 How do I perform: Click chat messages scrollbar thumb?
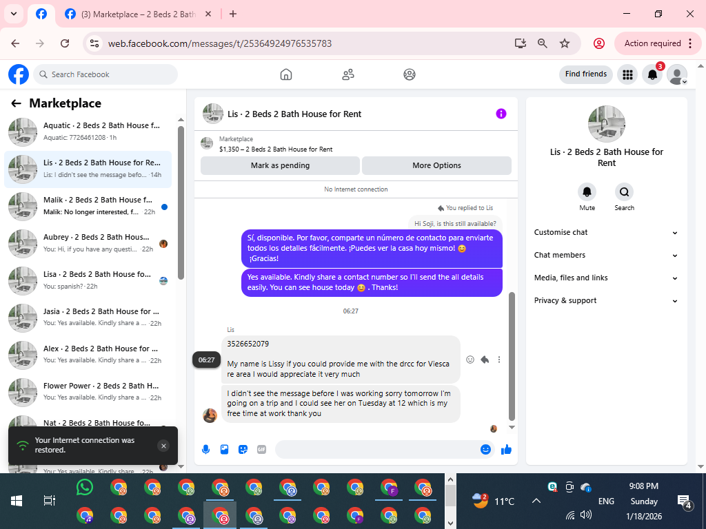click(512, 356)
